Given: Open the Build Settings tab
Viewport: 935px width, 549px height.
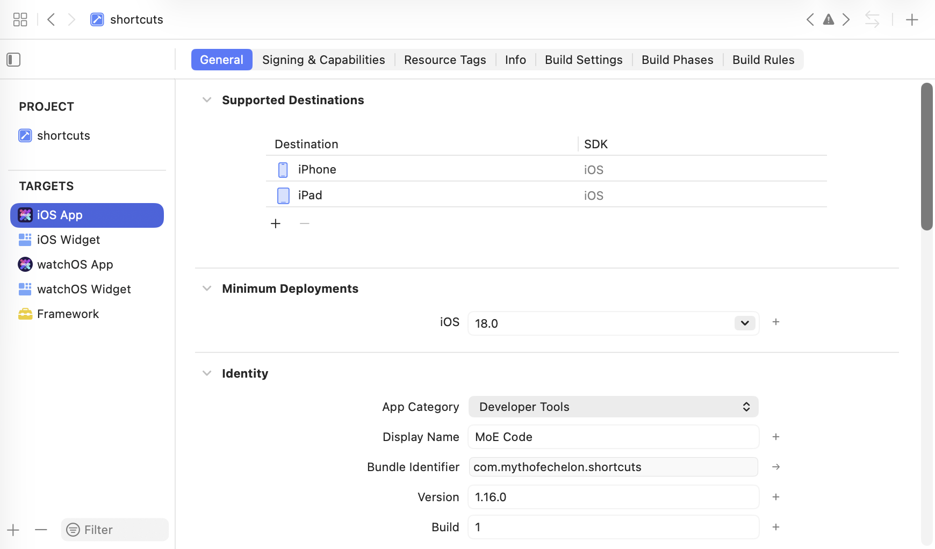Looking at the screenshot, I should tap(584, 60).
